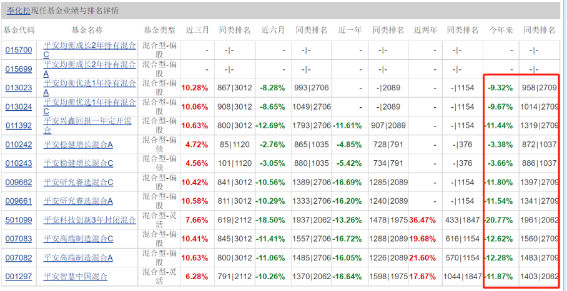This screenshot has width=567, height=291.
Task: Open 平安兴鑫回报一年定开混合 fund page
Action: tap(87, 126)
